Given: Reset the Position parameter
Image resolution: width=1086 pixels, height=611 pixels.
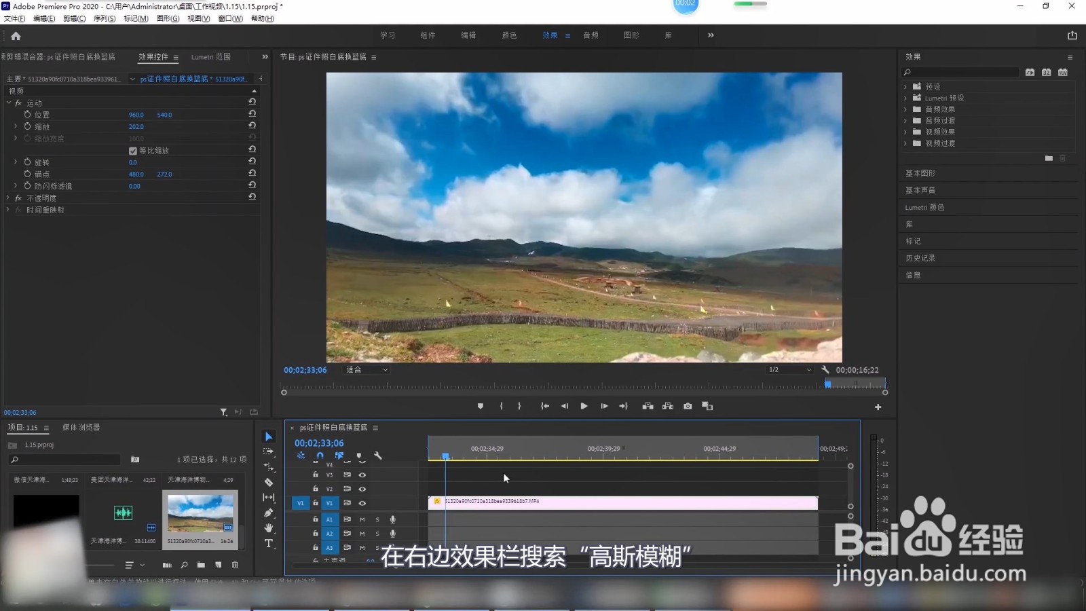Looking at the screenshot, I should coord(252,113).
